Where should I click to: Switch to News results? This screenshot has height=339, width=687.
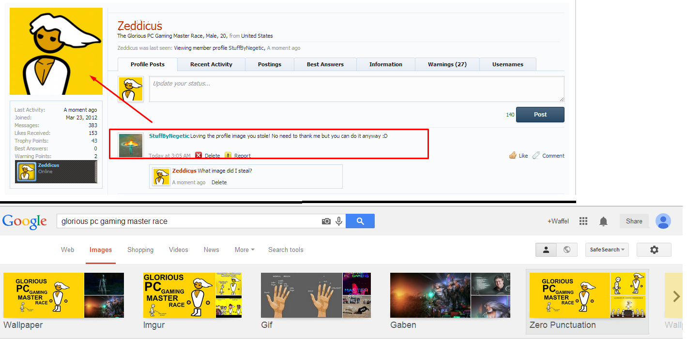[211, 250]
